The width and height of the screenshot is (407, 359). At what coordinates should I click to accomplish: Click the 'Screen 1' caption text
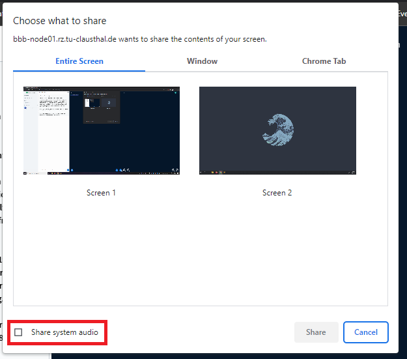(101, 193)
